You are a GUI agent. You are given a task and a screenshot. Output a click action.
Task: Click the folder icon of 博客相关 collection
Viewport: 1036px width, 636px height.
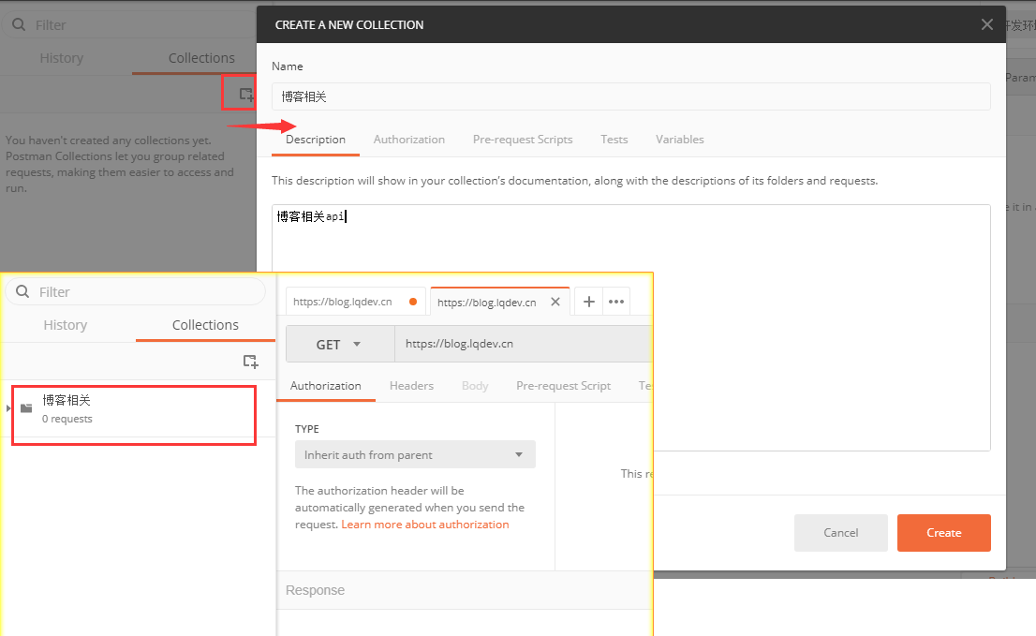[x=26, y=408]
